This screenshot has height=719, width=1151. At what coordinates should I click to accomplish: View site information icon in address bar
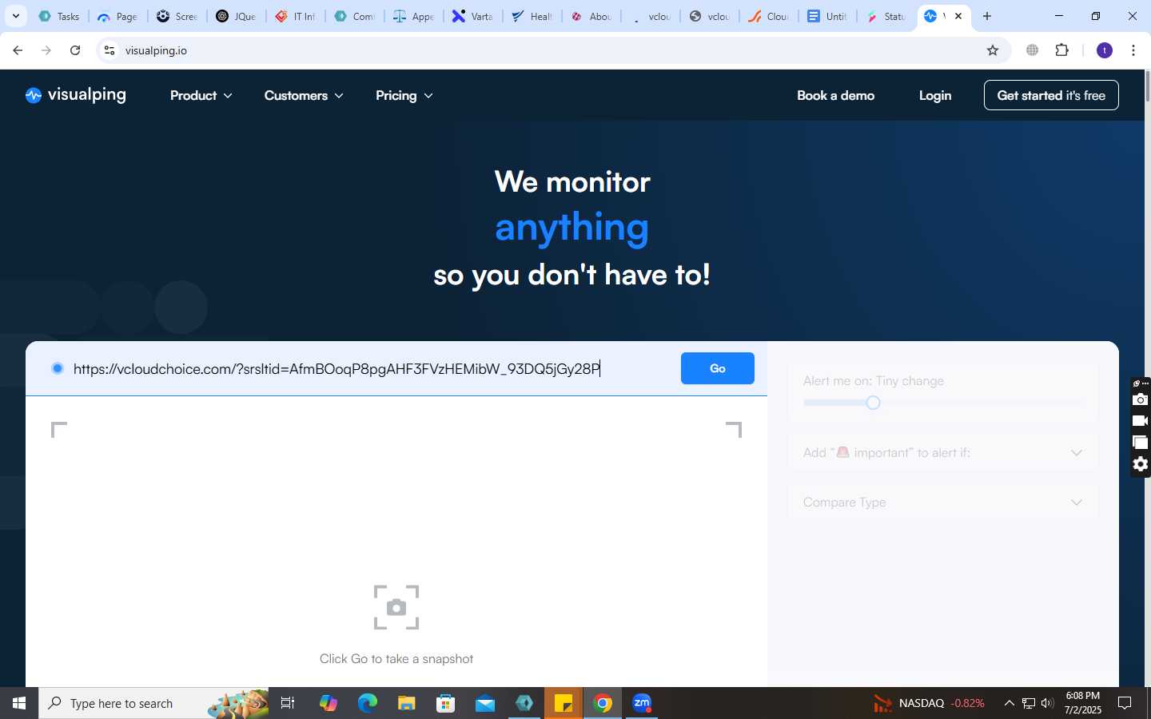point(110,50)
